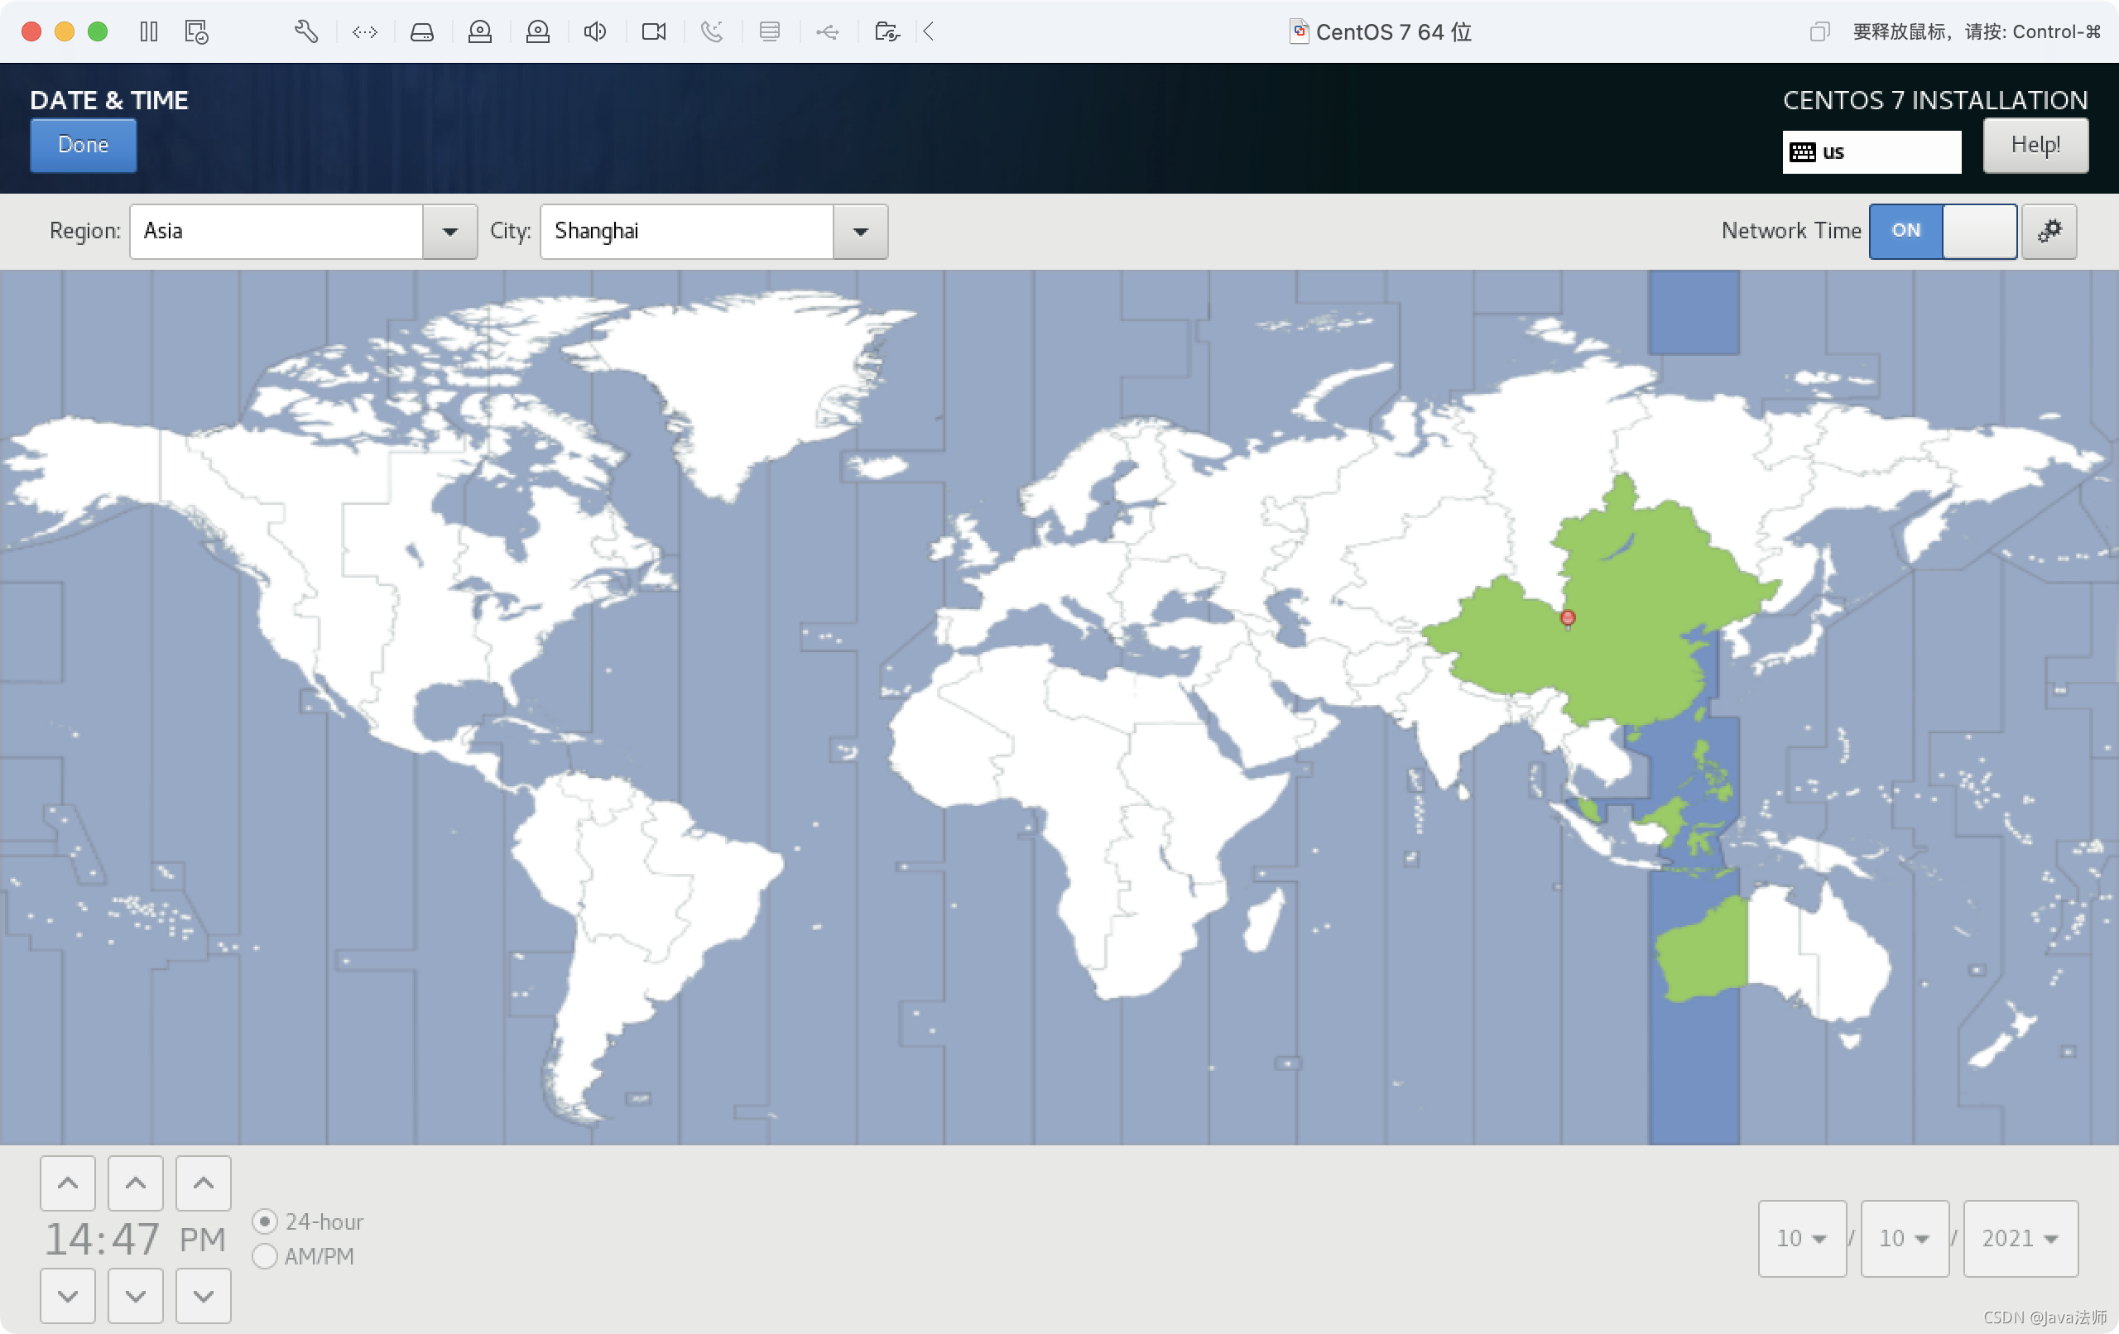The width and height of the screenshot is (2119, 1334).
Task: Click the Network Time label
Action: (1790, 231)
